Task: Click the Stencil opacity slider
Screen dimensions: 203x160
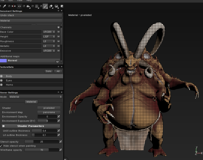Action: click(42, 142)
